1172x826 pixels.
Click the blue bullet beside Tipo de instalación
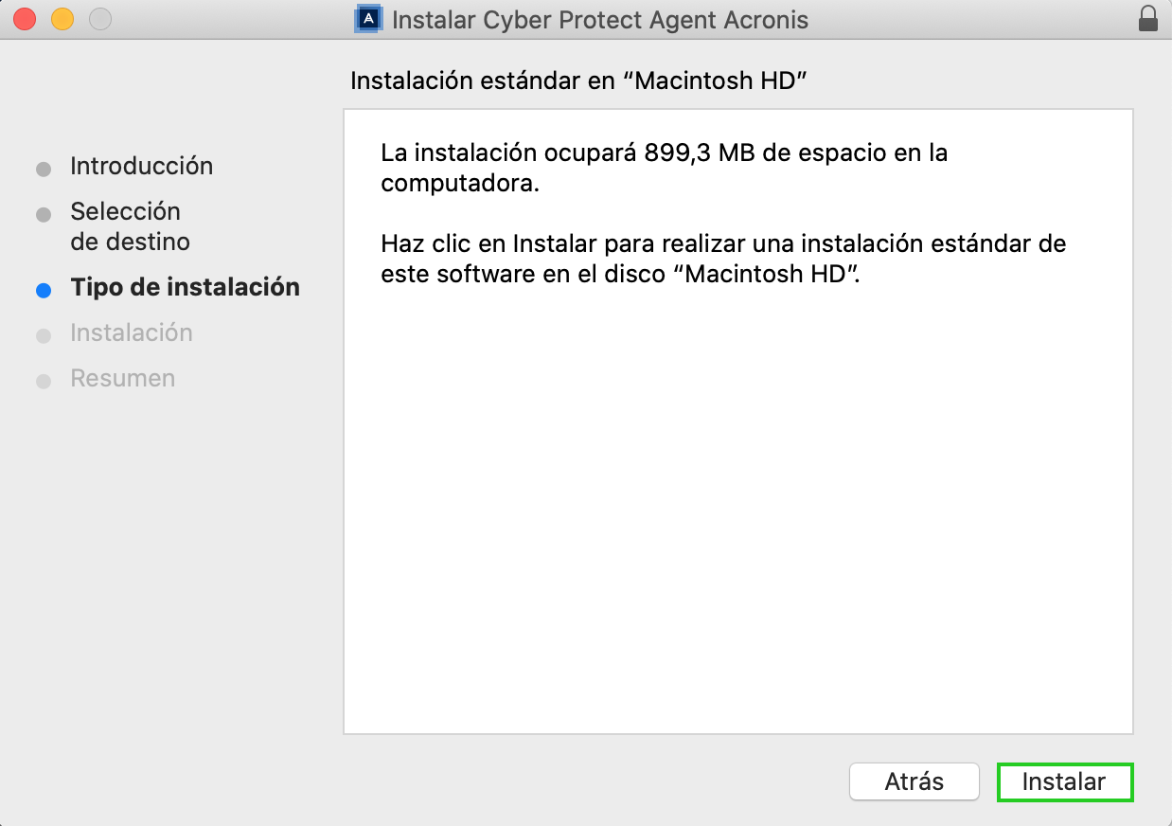(44, 291)
